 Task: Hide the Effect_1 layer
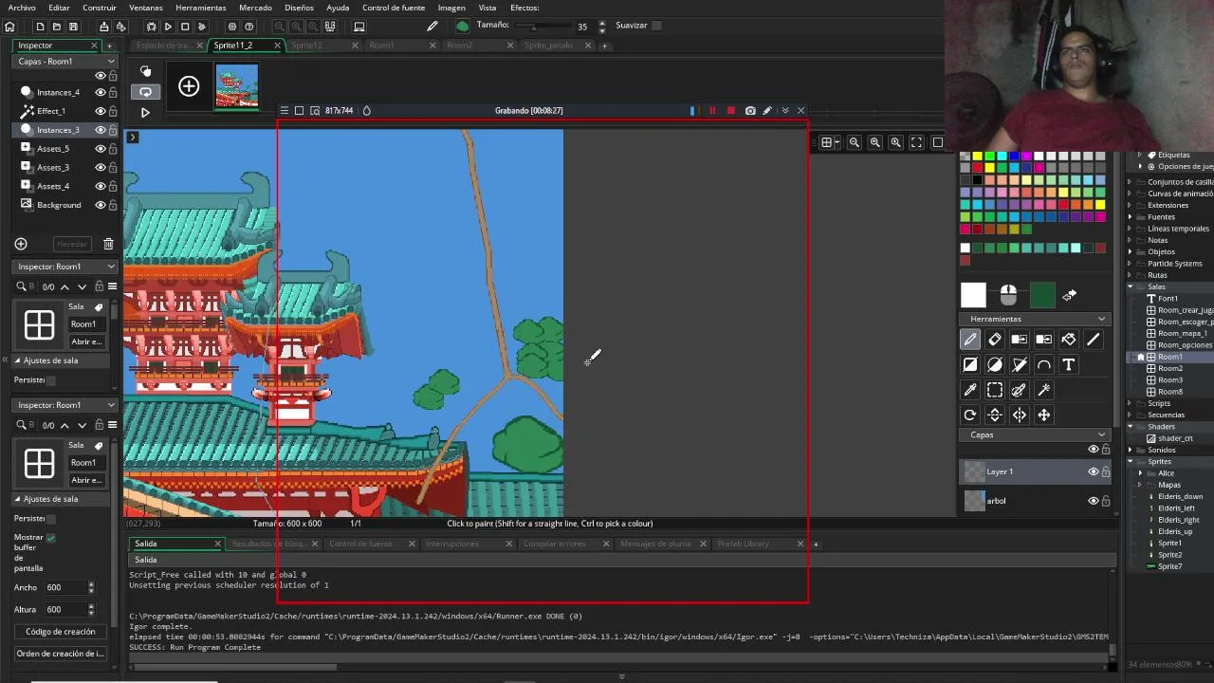[100, 111]
